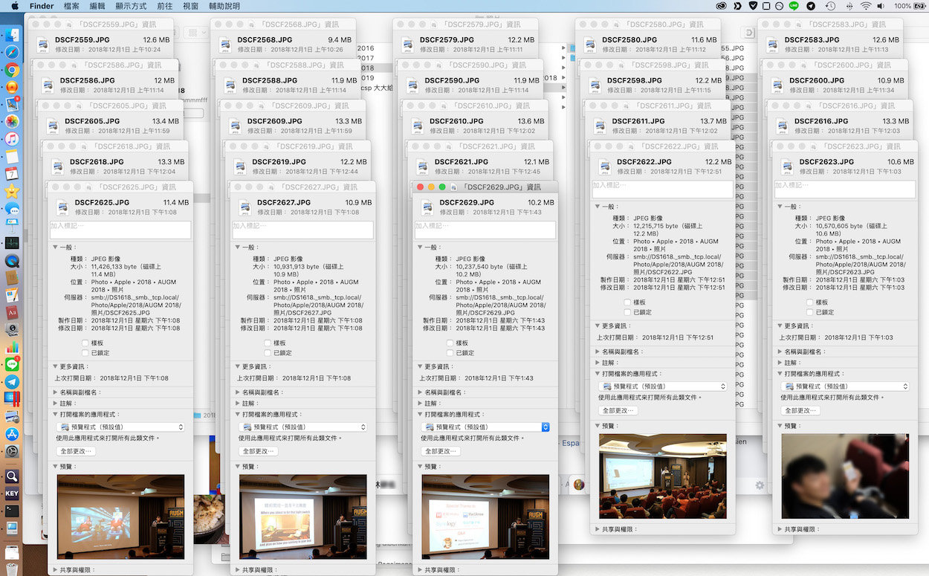Enable 樣板 checkbox in DSCF2625.JPG info
The width and height of the screenshot is (929, 576).
click(86, 343)
